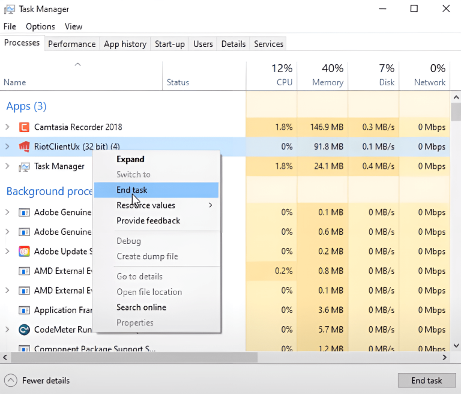461x394 pixels.
Task: Select Search online in context menu
Action: 141,308
